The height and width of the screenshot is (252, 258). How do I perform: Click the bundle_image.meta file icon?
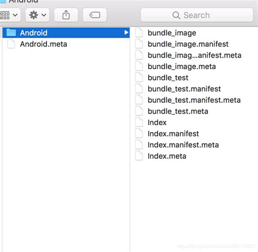pyautogui.click(x=139, y=66)
